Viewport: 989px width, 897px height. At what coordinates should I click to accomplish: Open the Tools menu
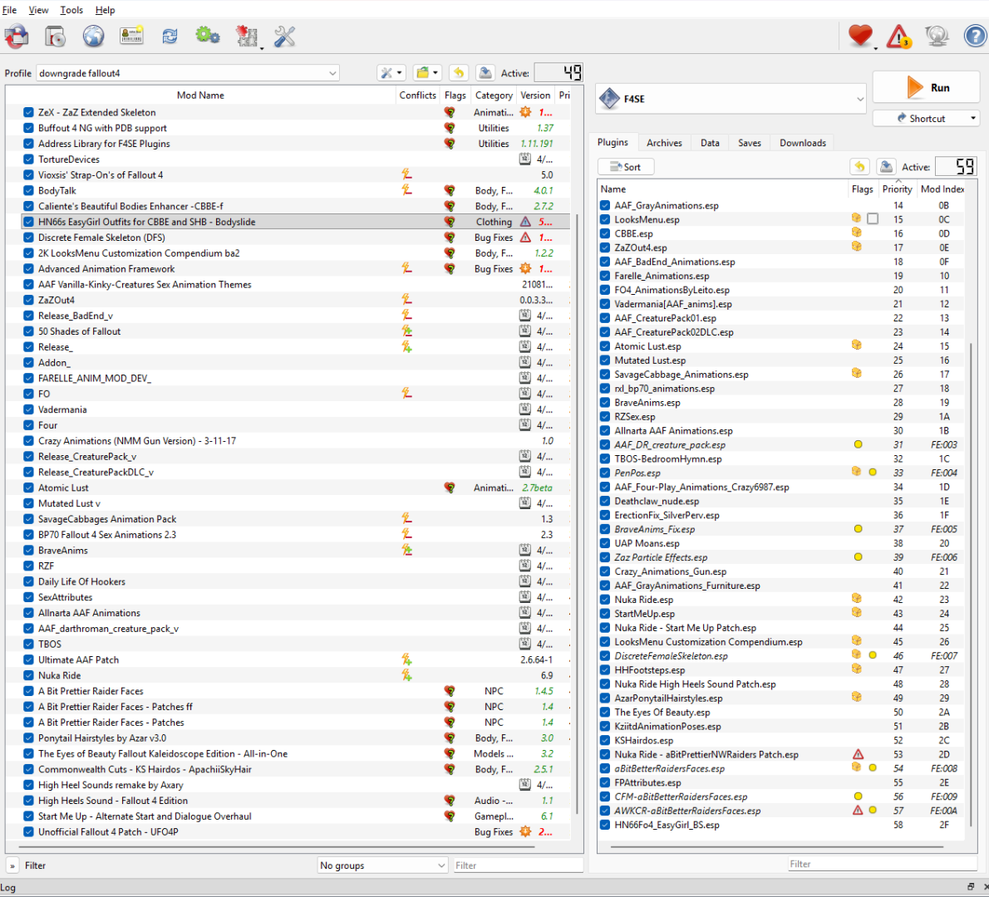pyautogui.click(x=71, y=10)
